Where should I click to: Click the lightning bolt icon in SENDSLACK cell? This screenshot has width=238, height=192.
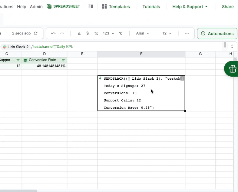(100, 78)
